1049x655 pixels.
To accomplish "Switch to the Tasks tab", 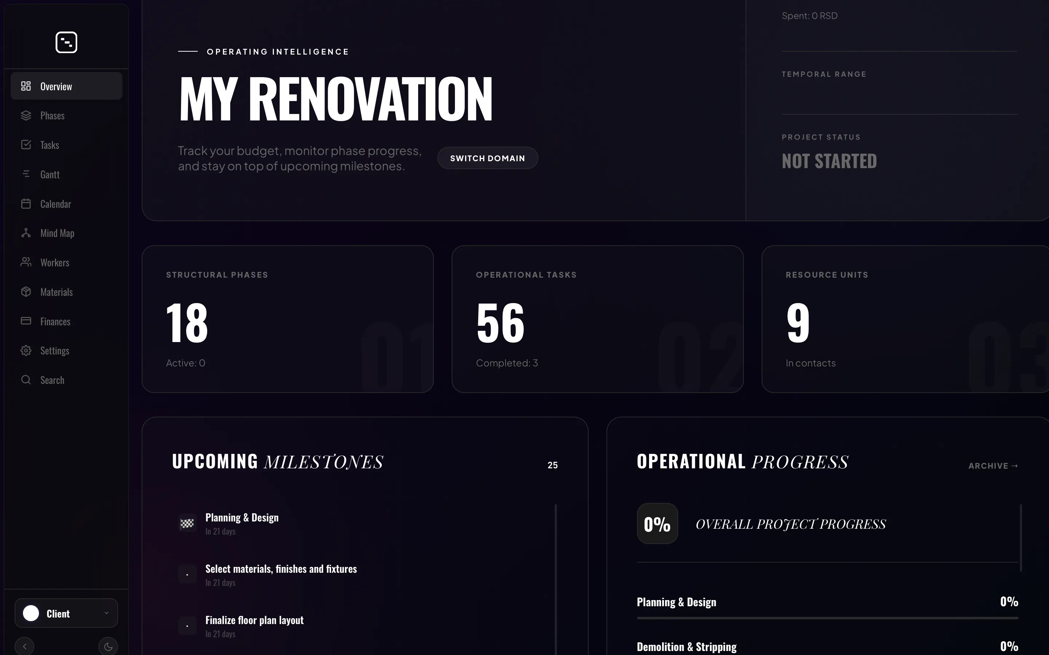I will coord(49,145).
